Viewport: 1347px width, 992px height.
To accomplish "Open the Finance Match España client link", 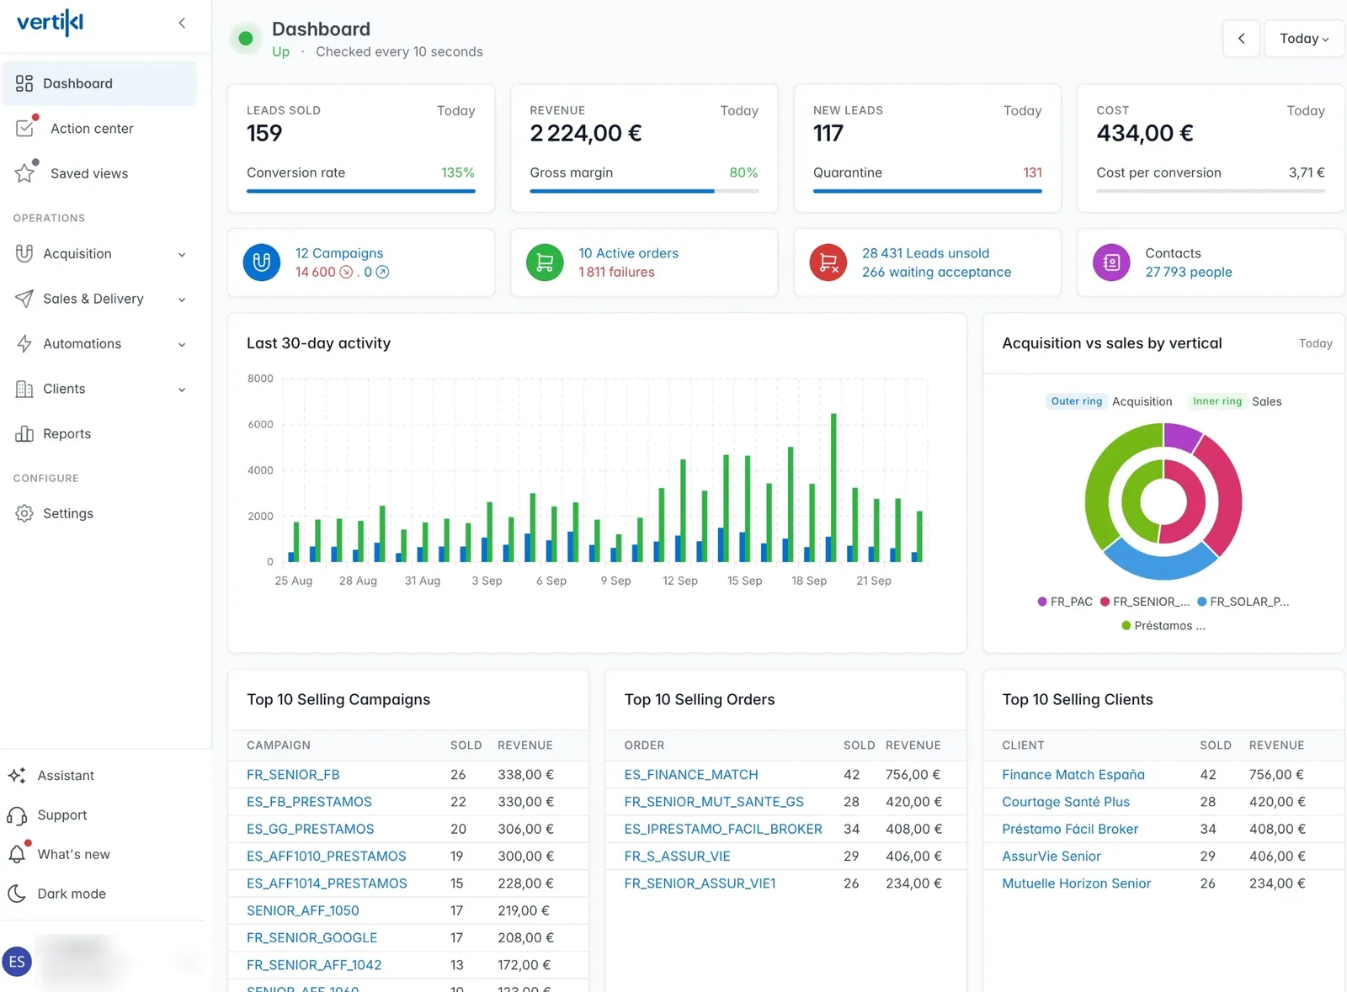I will (1073, 774).
